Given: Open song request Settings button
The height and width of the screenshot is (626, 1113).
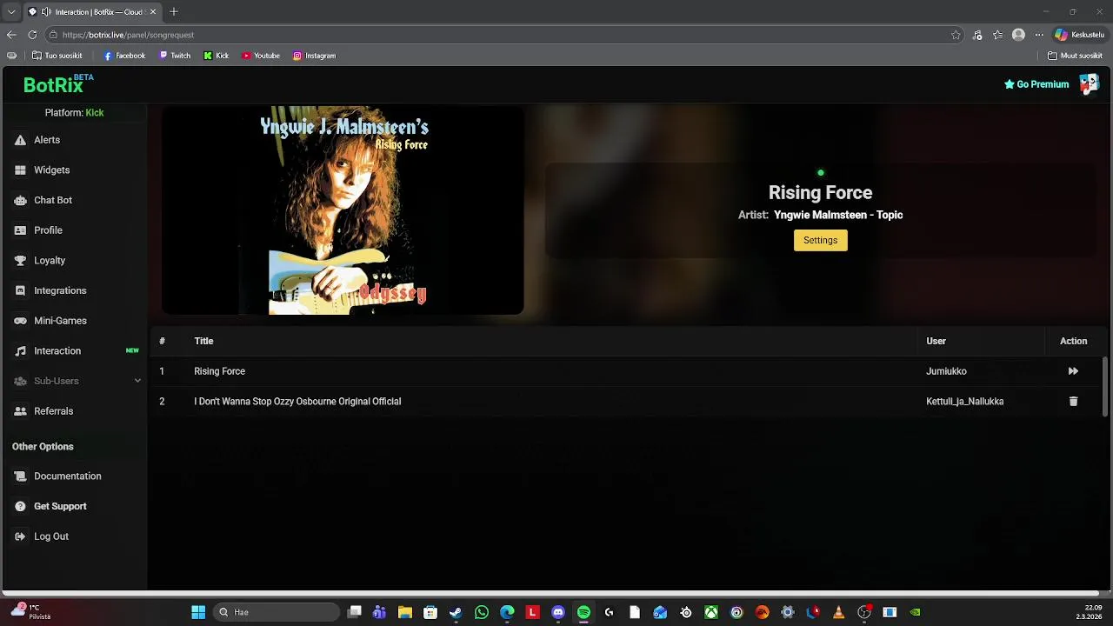Looking at the screenshot, I should pyautogui.click(x=820, y=240).
